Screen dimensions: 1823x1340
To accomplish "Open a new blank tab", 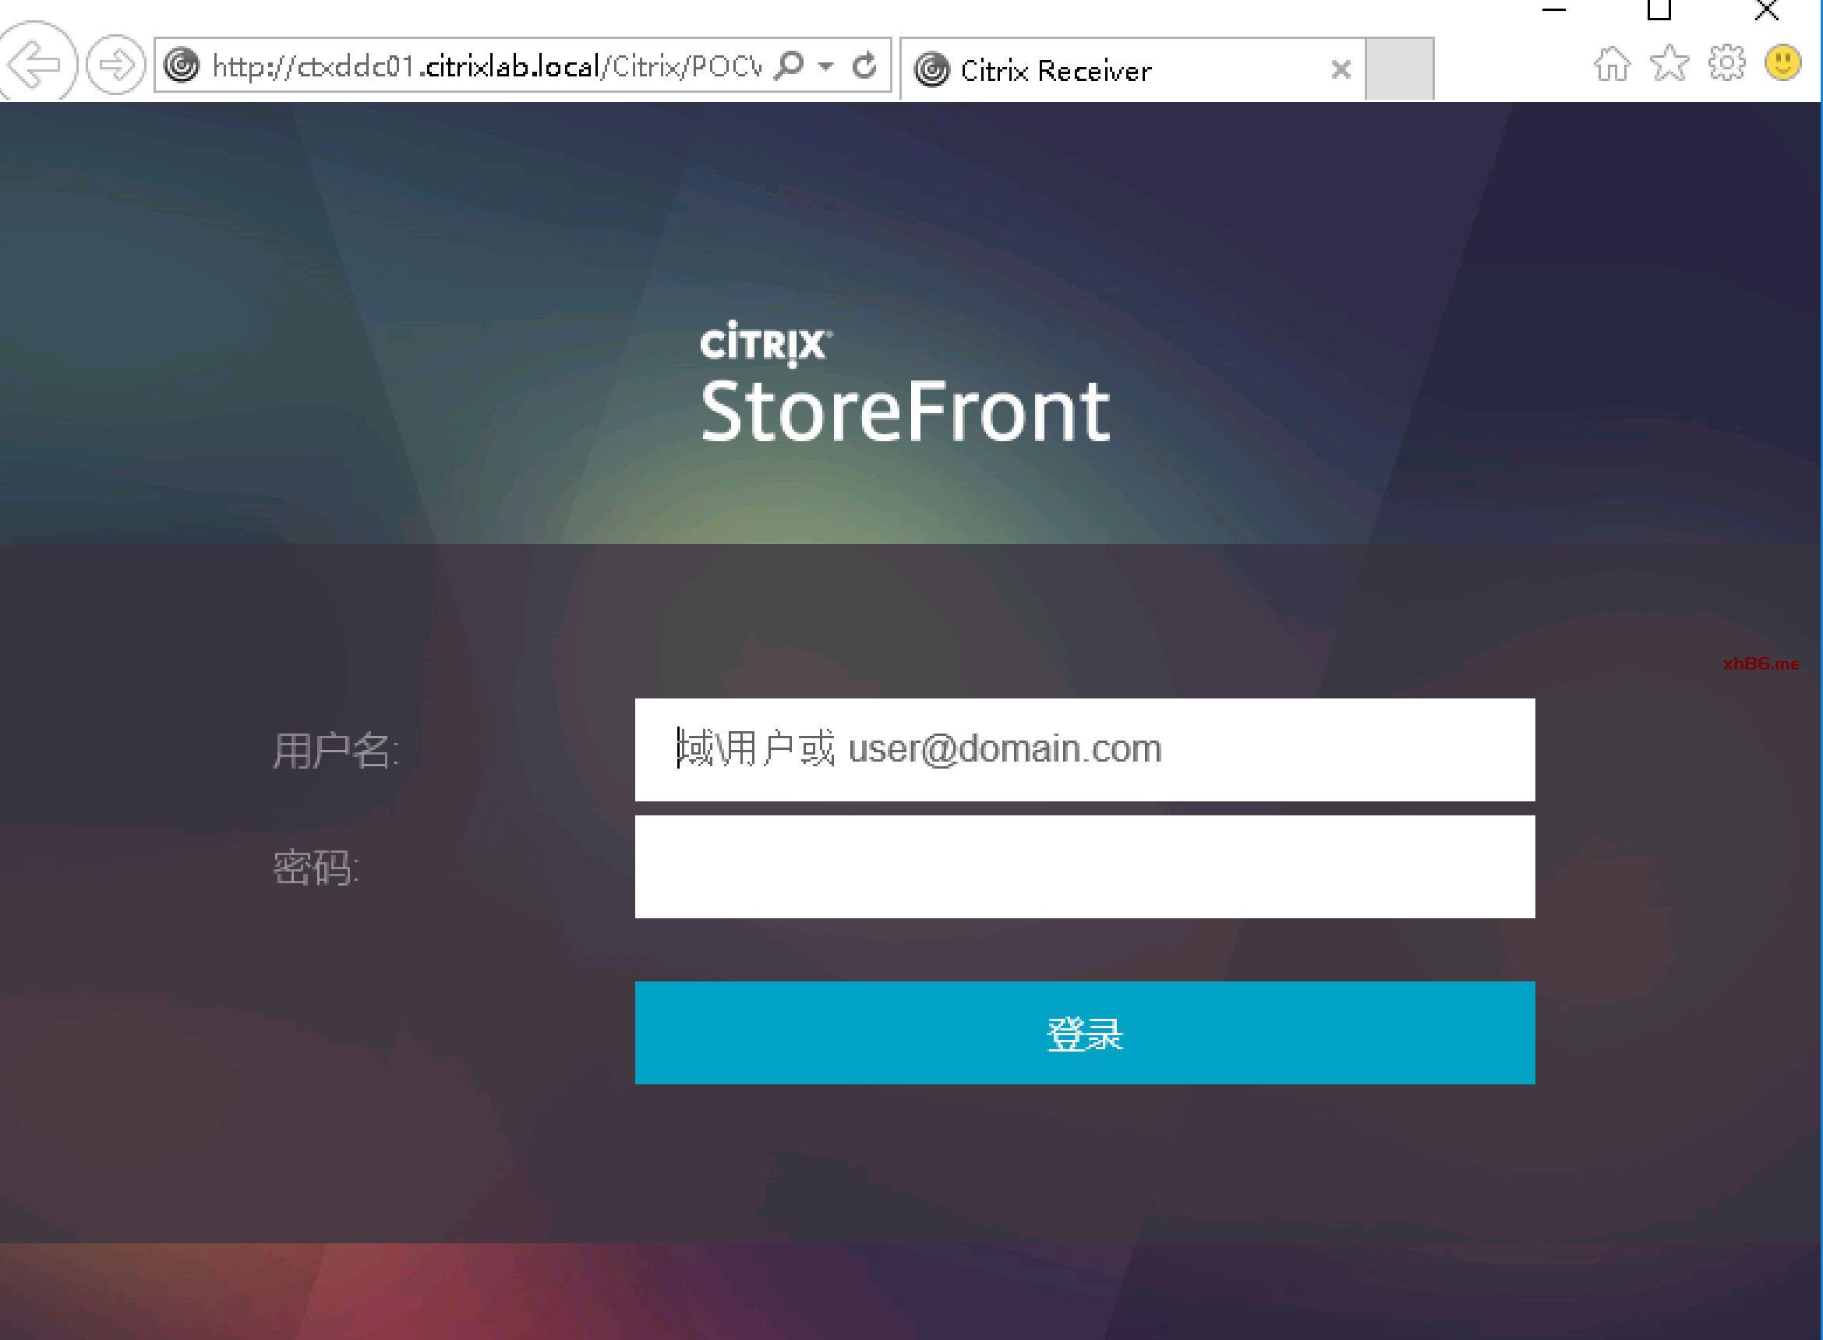I will (1399, 69).
